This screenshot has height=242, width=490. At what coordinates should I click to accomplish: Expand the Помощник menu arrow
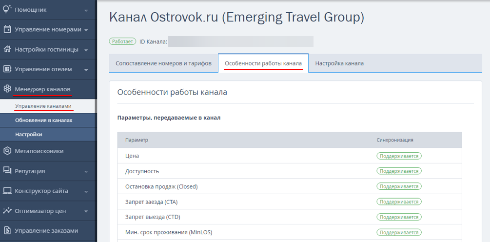(x=86, y=10)
